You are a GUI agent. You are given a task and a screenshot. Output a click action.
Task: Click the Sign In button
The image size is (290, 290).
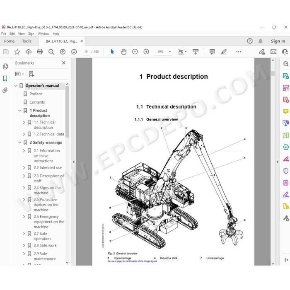(x=278, y=41)
